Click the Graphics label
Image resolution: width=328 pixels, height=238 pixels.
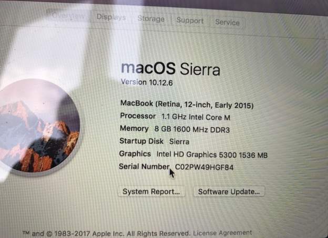pos(135,154)
